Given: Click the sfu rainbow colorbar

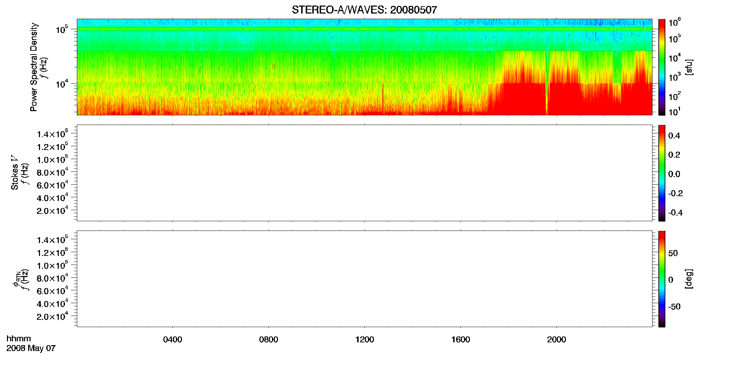Looking at the screenshot, I should tap(662, 67).
